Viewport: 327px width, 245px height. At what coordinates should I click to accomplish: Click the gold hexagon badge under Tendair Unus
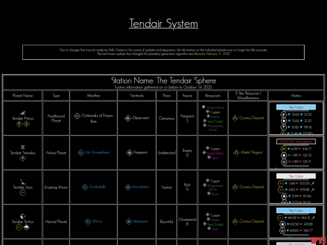(x=23, y=193)
